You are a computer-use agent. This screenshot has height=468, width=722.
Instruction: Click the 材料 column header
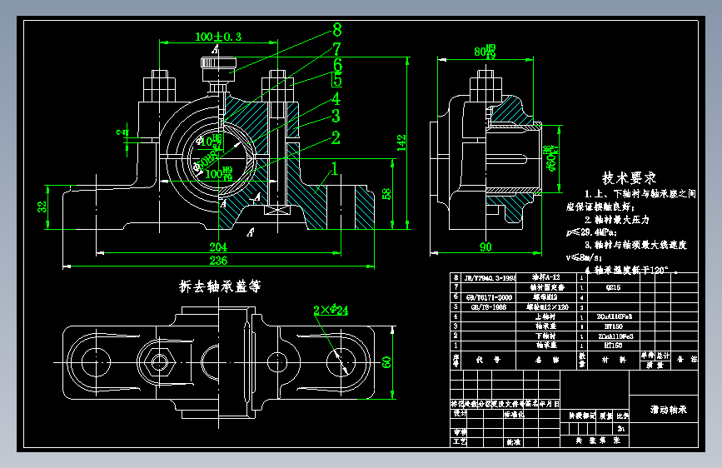pyautogui.click(x=614, y=360)
